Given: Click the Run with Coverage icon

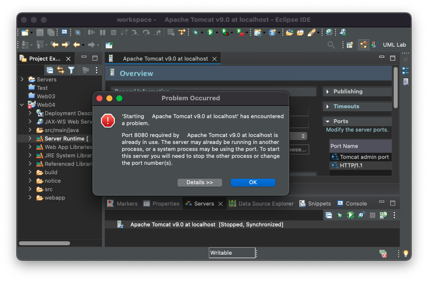Looking at the screenshot, I should (225, 33).
